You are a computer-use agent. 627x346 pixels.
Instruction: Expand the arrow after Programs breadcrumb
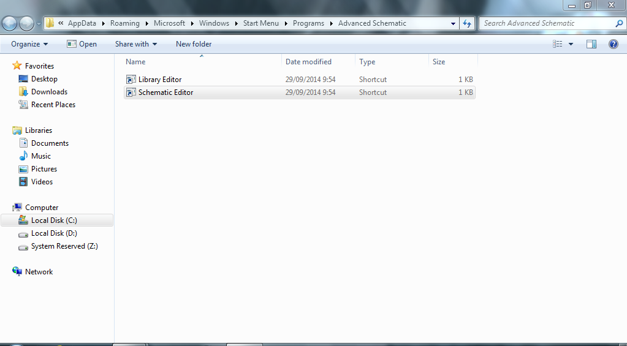pos(331,23)
